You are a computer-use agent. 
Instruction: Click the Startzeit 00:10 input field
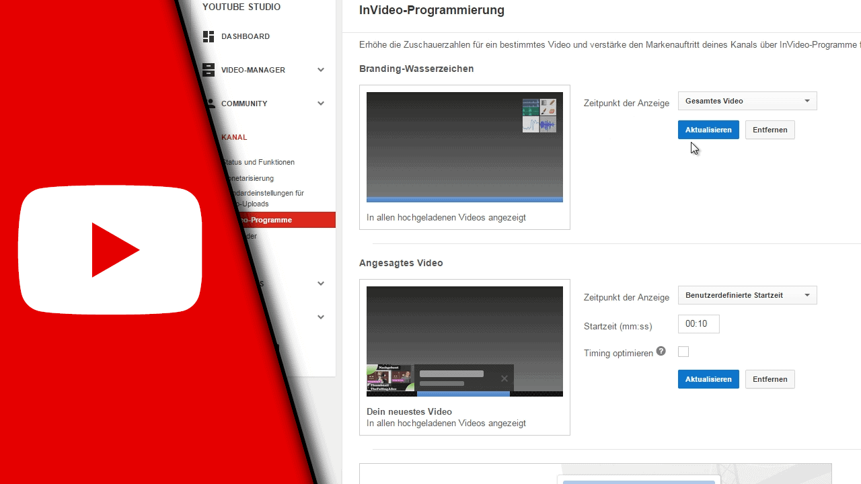coord(699,324)
